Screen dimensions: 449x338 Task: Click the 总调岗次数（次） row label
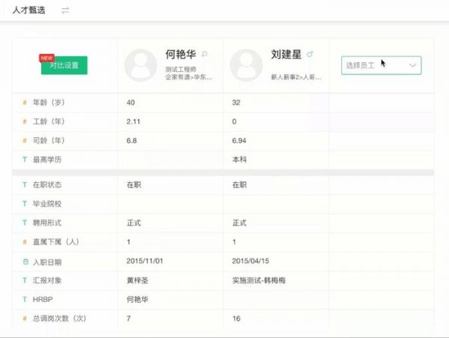[60, 320]
